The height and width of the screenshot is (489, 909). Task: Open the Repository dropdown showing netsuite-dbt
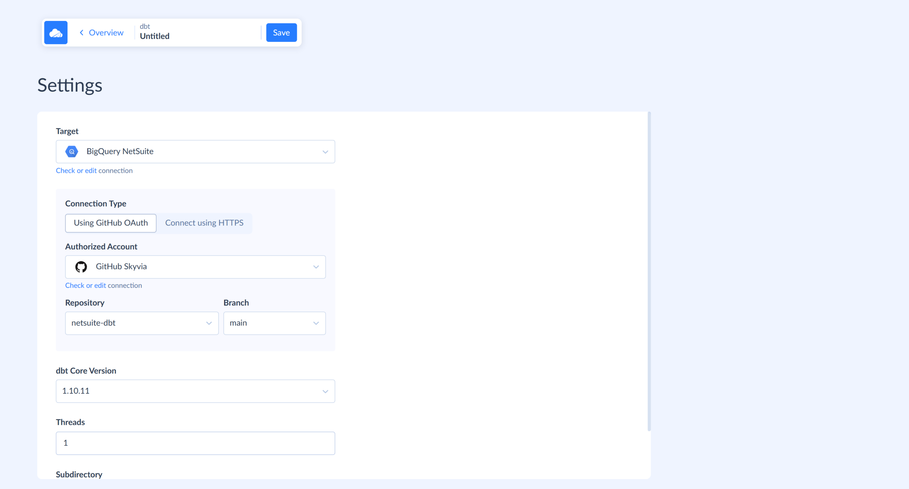(x=142, y=323)
